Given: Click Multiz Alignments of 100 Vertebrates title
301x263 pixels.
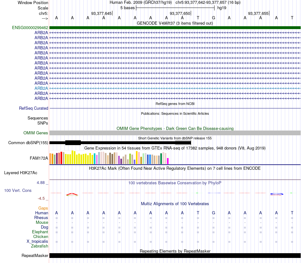Looking at the screenshot, I should click(175, 204).
